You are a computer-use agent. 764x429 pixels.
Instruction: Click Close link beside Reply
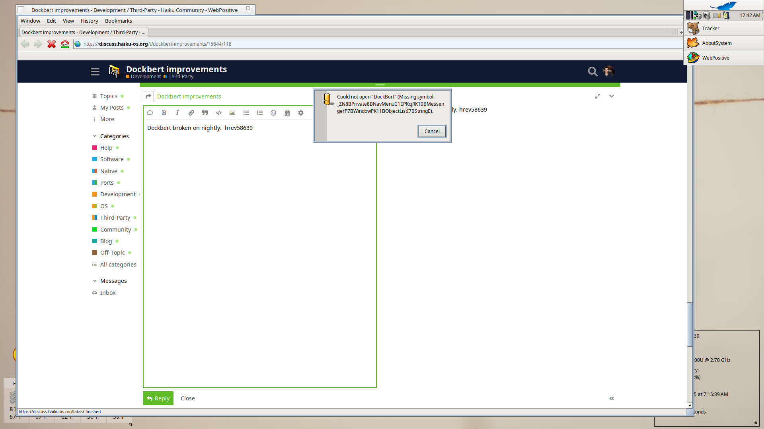(x=187, y=398)
